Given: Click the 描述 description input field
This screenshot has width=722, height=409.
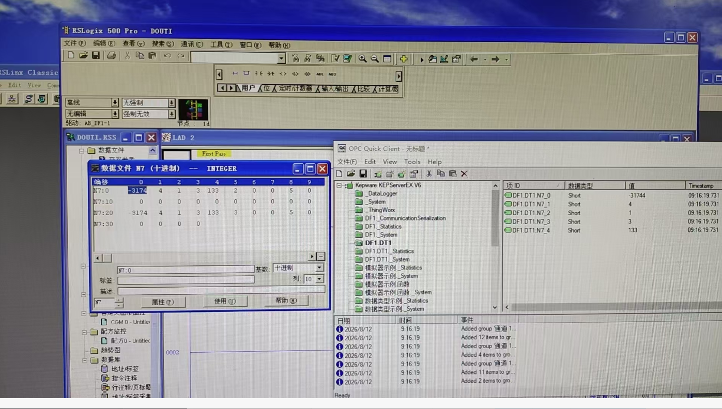Looking at the screenshot, I should (221, 291).
